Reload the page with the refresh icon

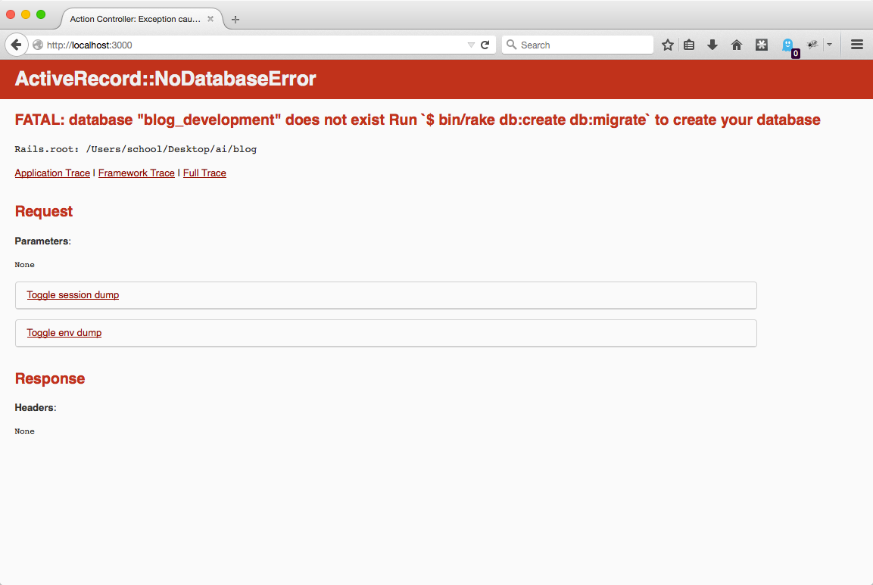click(x=485, y=45)
